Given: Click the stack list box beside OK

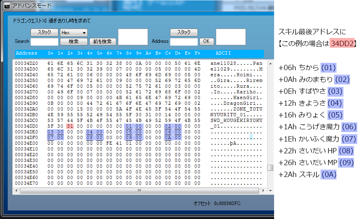Looking at the screenshot, I should tap(231, 37).
